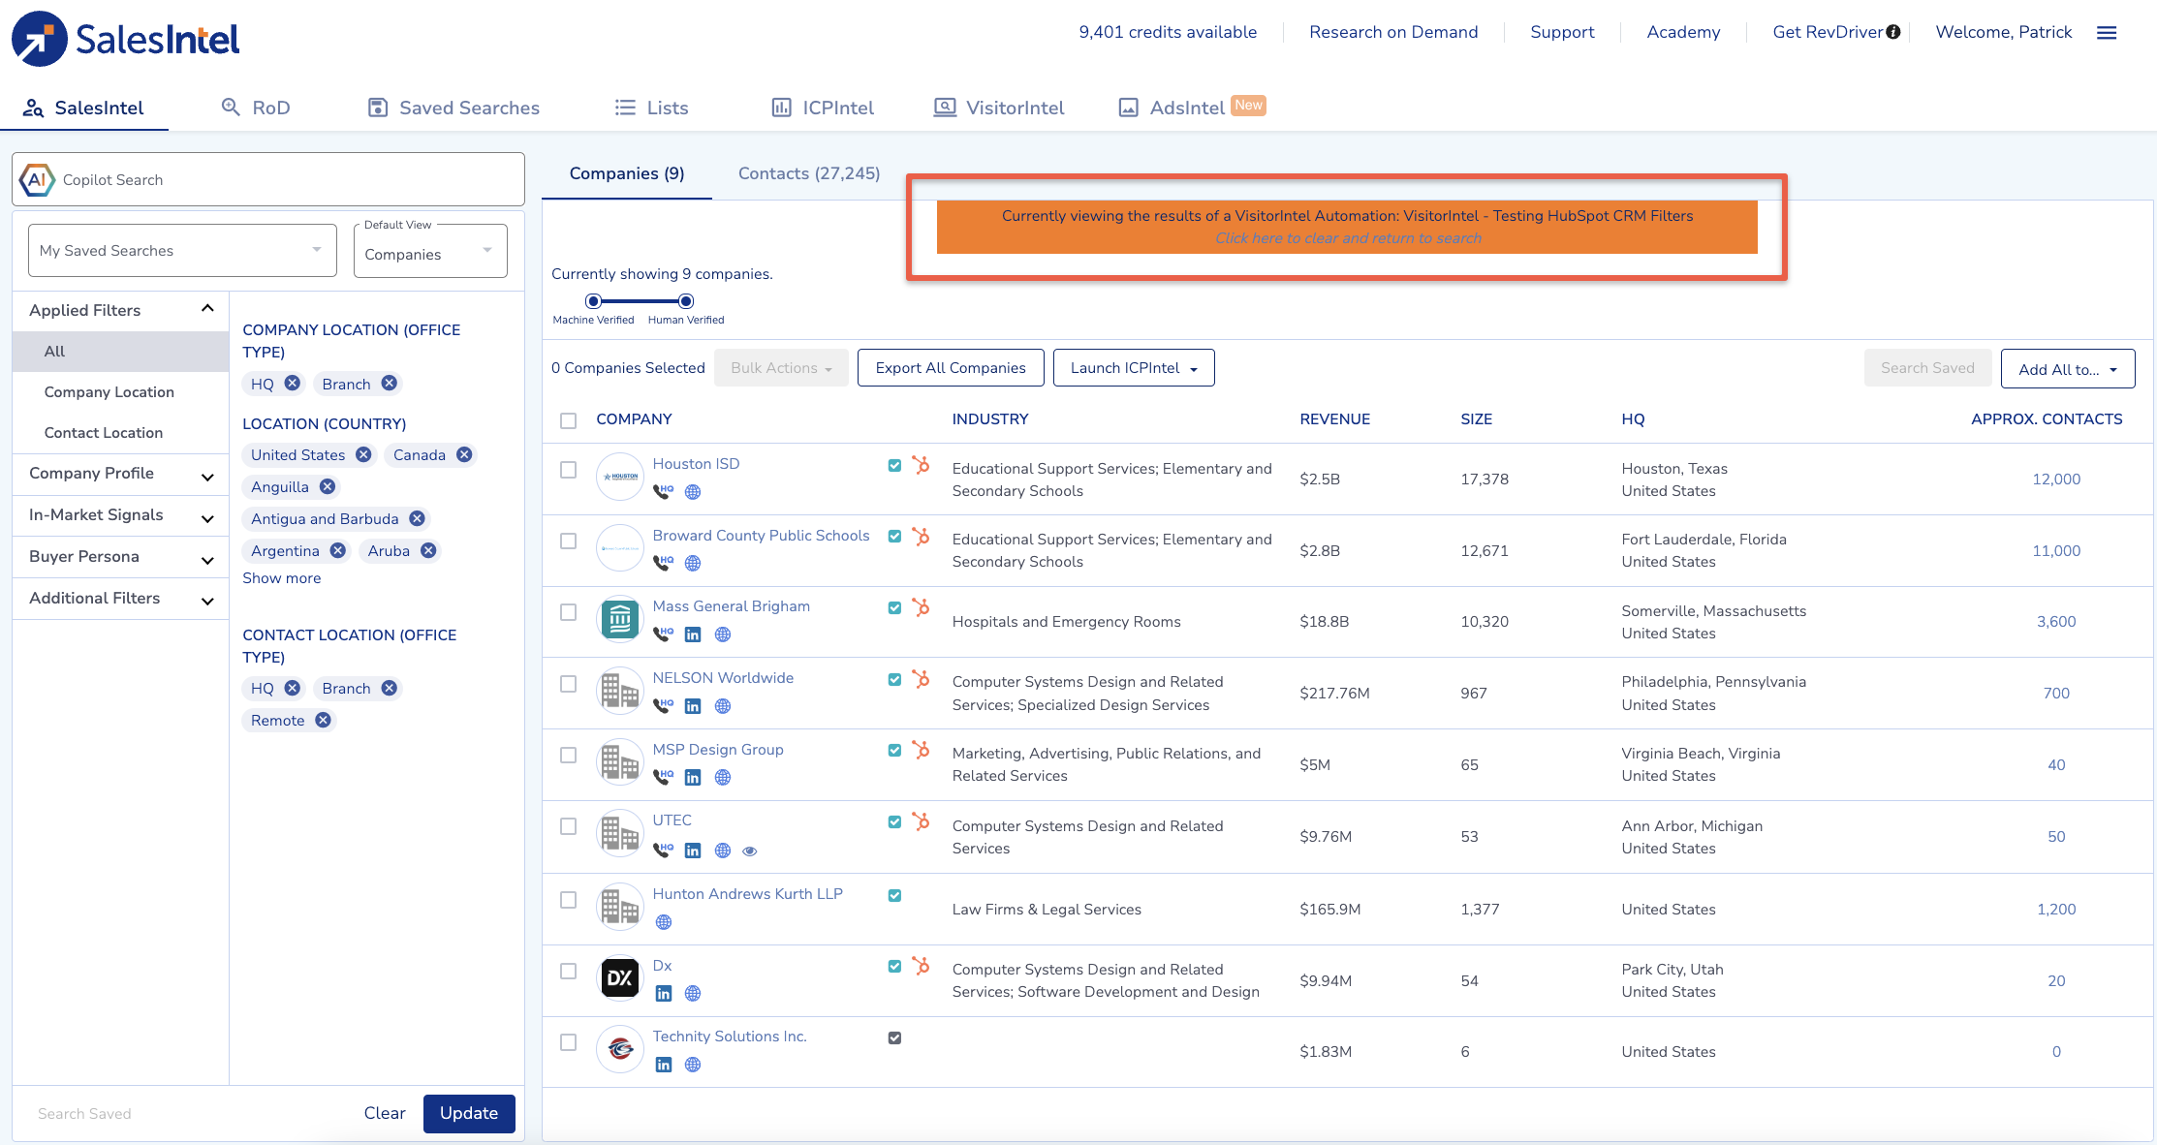This screenshot has width=2157, height=1145.
Task: Expand the Additional Filters section
Action: click(121, 599)
